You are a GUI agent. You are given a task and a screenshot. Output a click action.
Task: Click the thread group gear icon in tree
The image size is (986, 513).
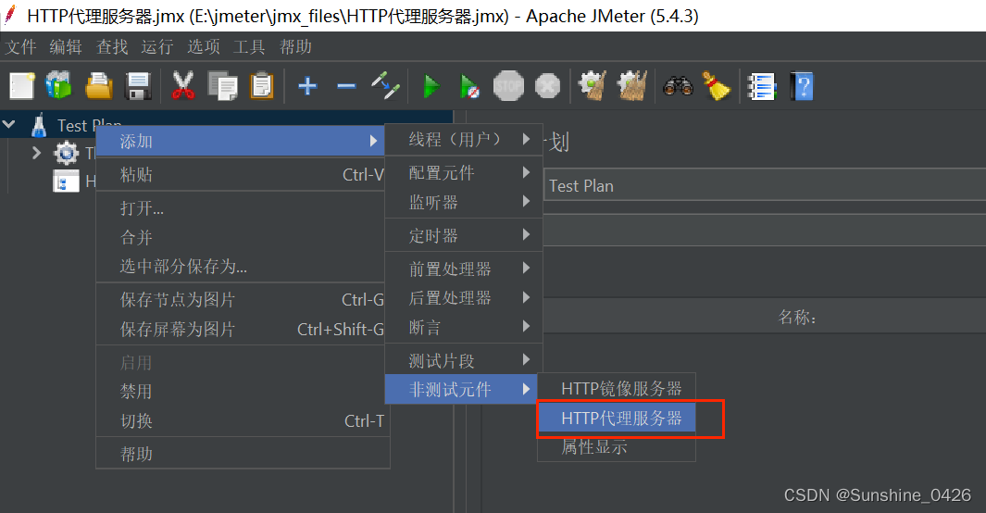(x=67, y=153)
